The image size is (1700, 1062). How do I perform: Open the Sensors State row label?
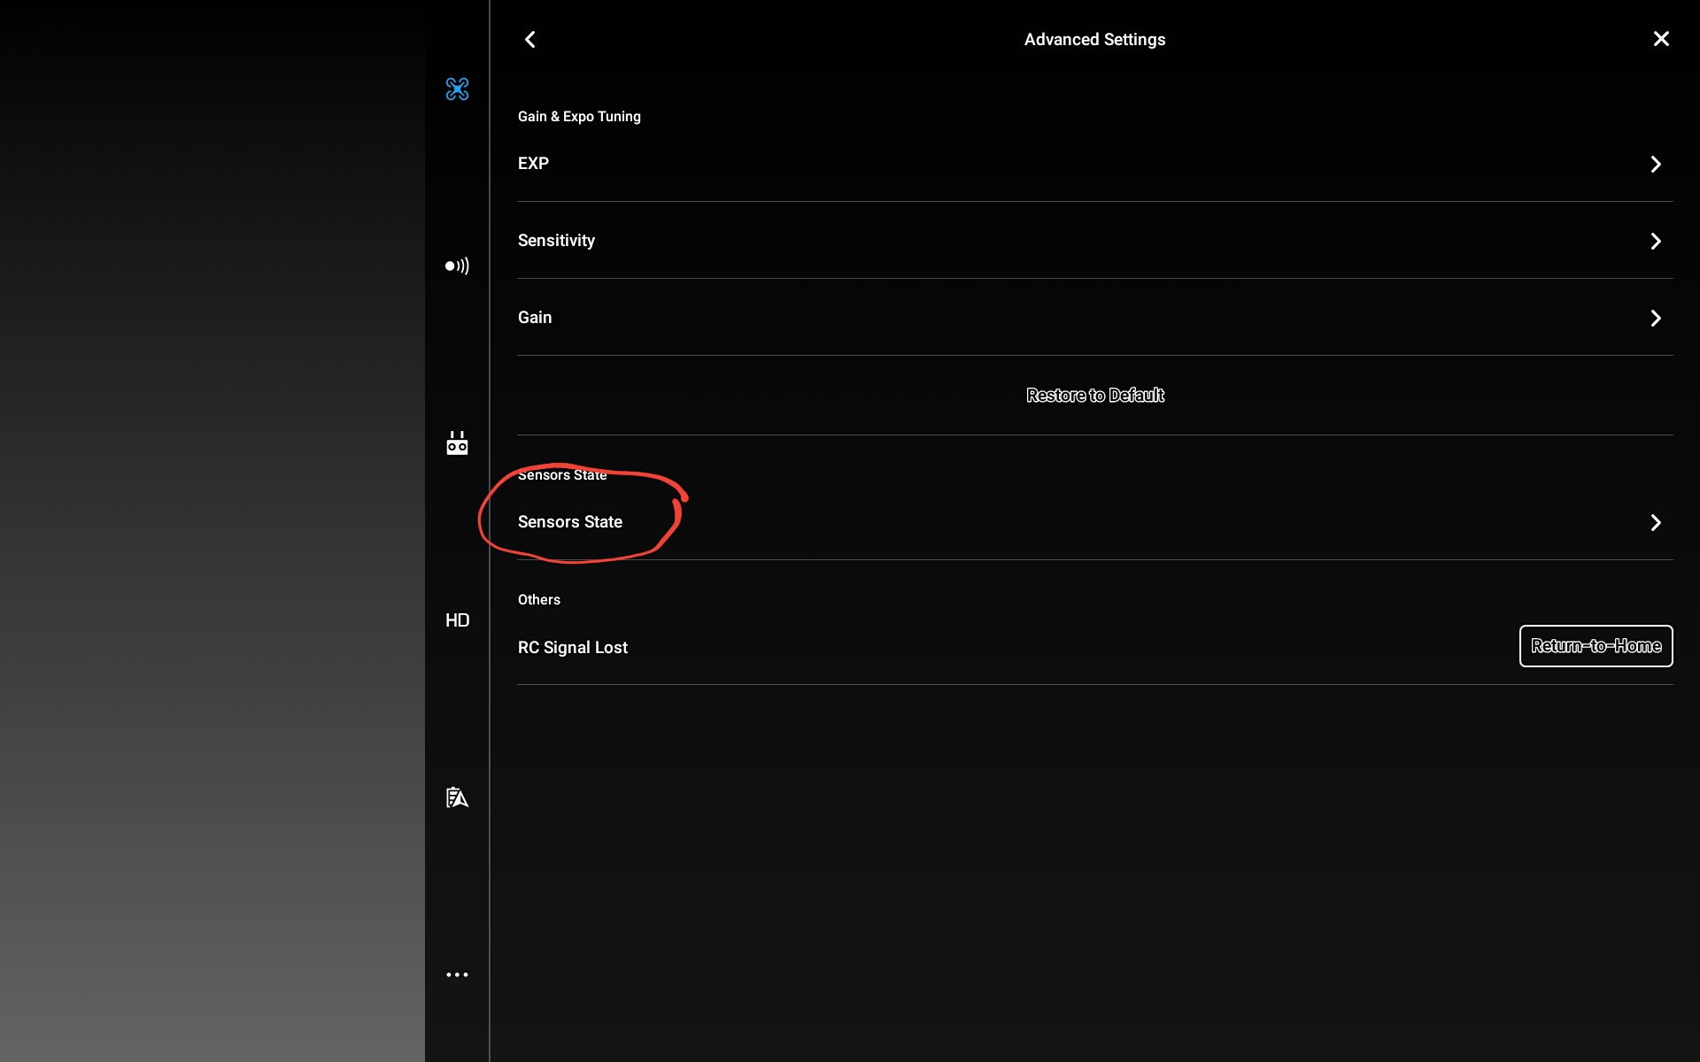pos(570,522)
